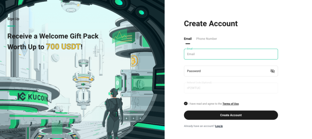This screenshot has width=312, height=139.
Task: Select the Email tab
Action: pyautogui.click(x=188, y=39)
